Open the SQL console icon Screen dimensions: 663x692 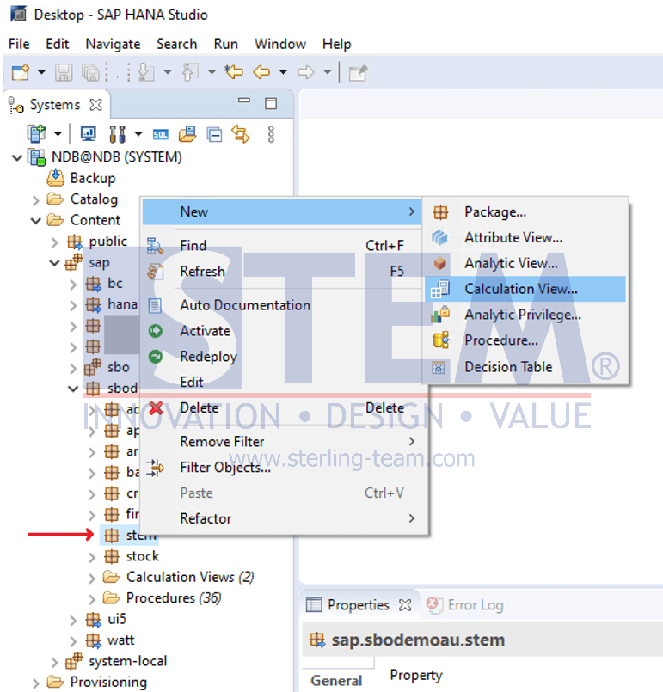160,135
